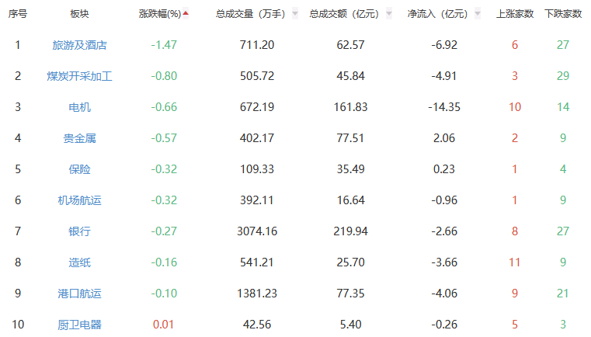This screenshot has height=337, width=591.
Task: Click the sort arrow beside 净流入（亿元）
Action: (478, 14)
